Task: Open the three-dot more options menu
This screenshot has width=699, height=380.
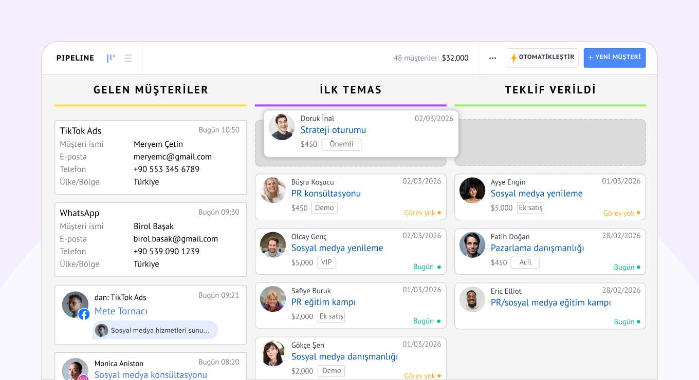Action: (x=492, y=58)
